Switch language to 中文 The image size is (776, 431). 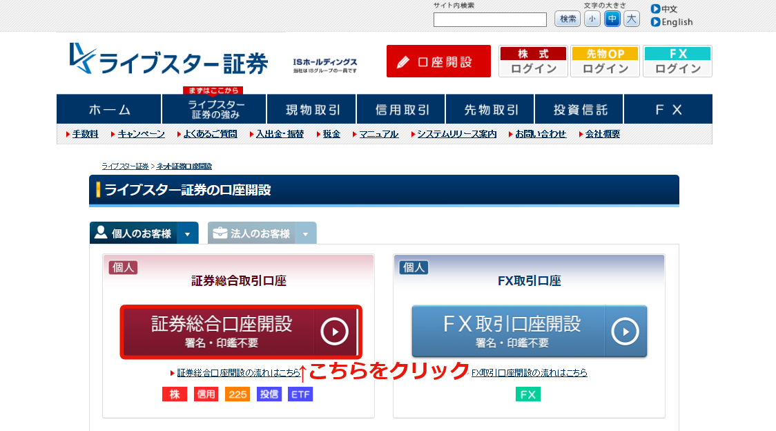coord(669,9)
